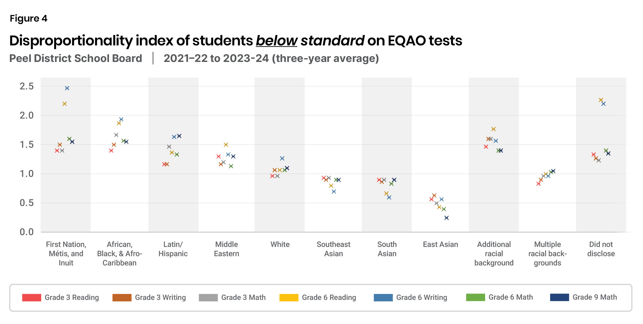Select the Grade 9 Math navy legend swatch
Screen dimensions: 643x324
pyautogui.click(x=559, y=297)
